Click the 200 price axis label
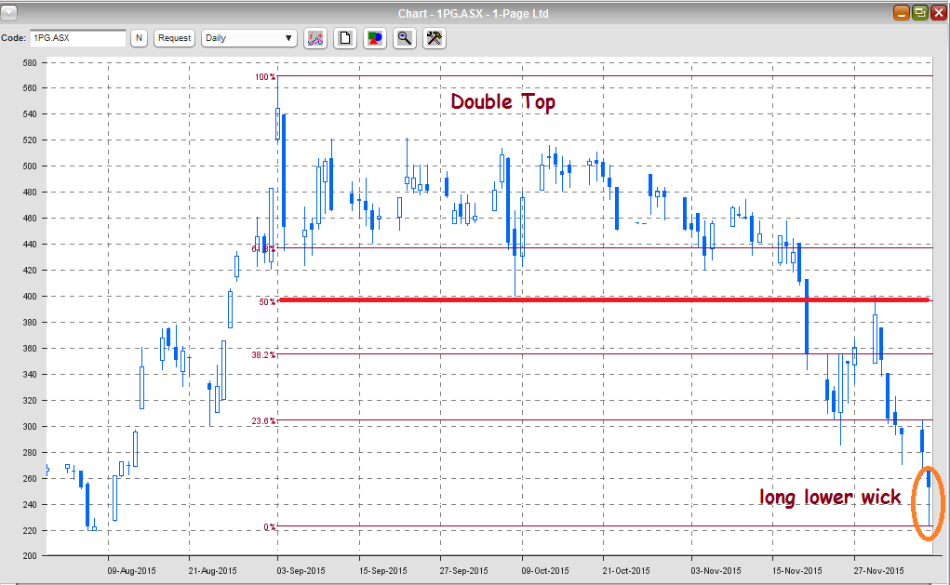The image size is (950, 585). point(30,556)
